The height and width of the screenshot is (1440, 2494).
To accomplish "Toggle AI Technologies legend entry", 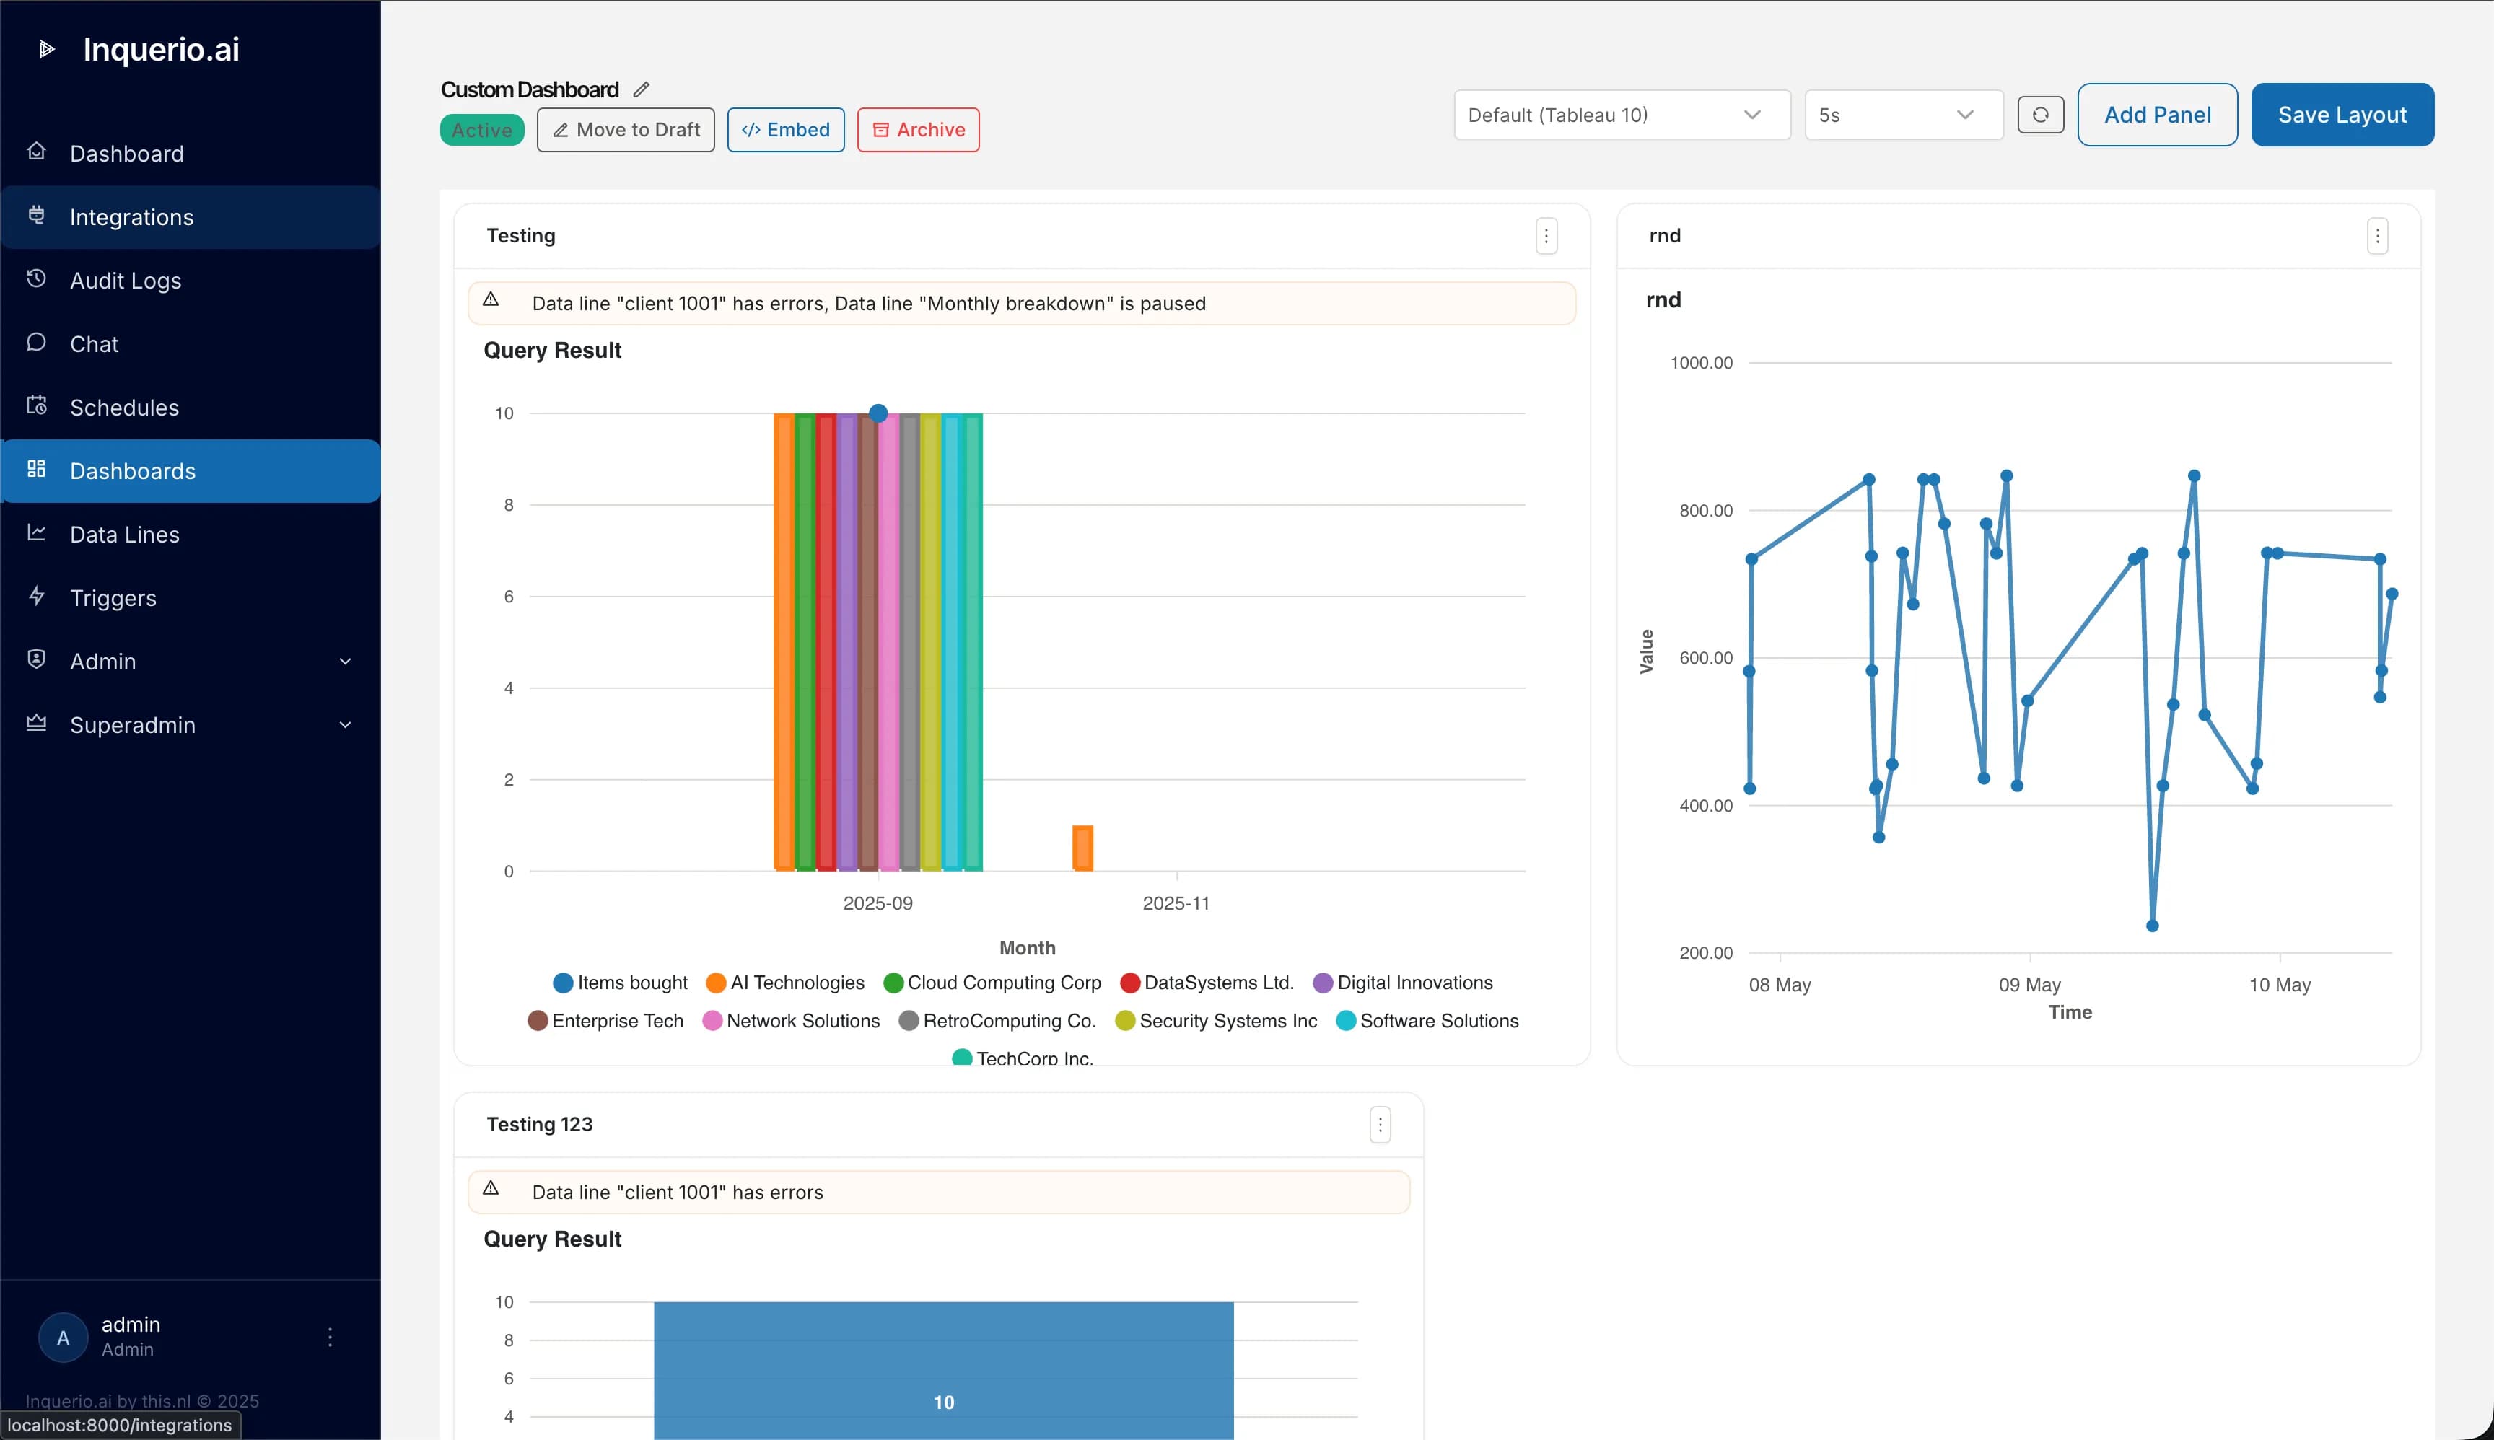I will tap(784, 983).
